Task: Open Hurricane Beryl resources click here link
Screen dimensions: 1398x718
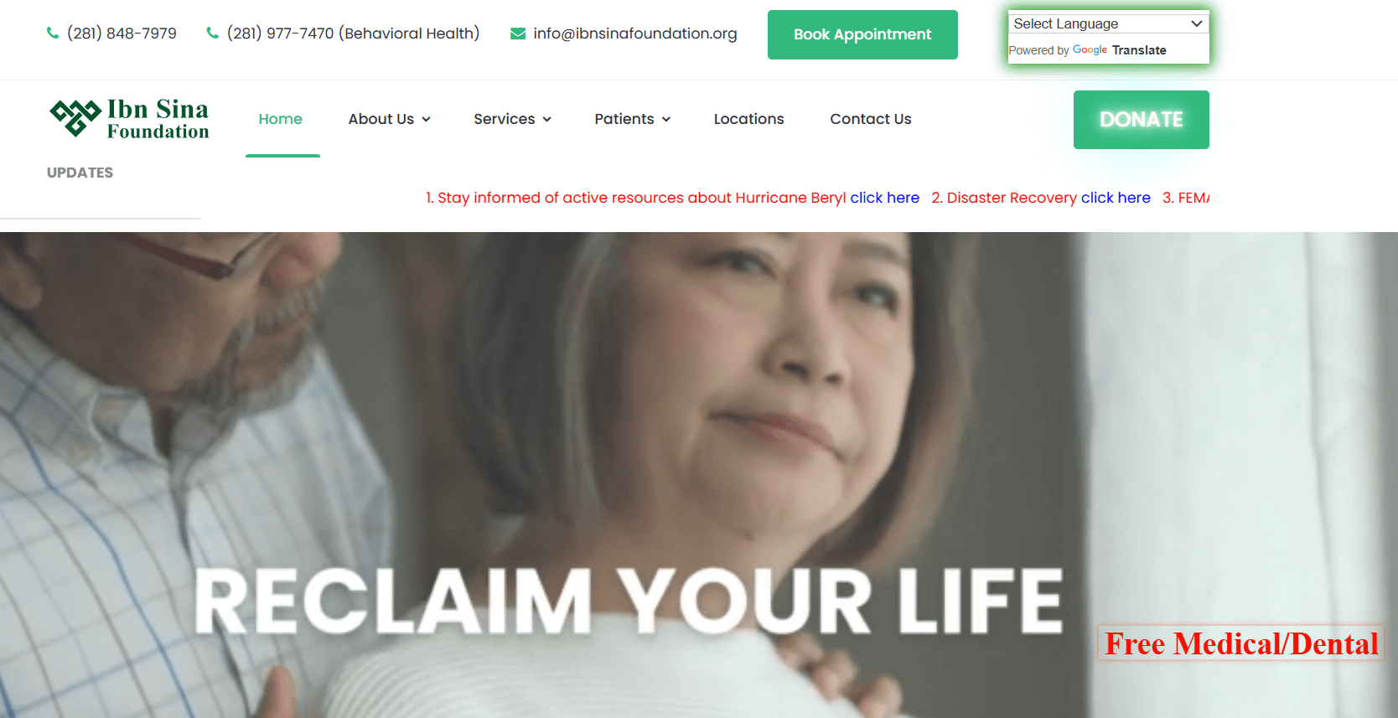Action: point(884,198)
